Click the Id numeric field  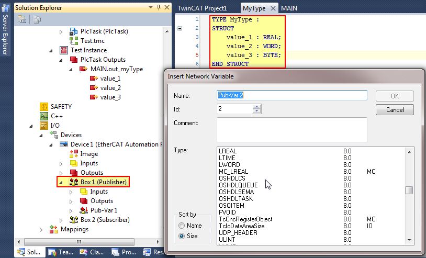tap(235, 109)
